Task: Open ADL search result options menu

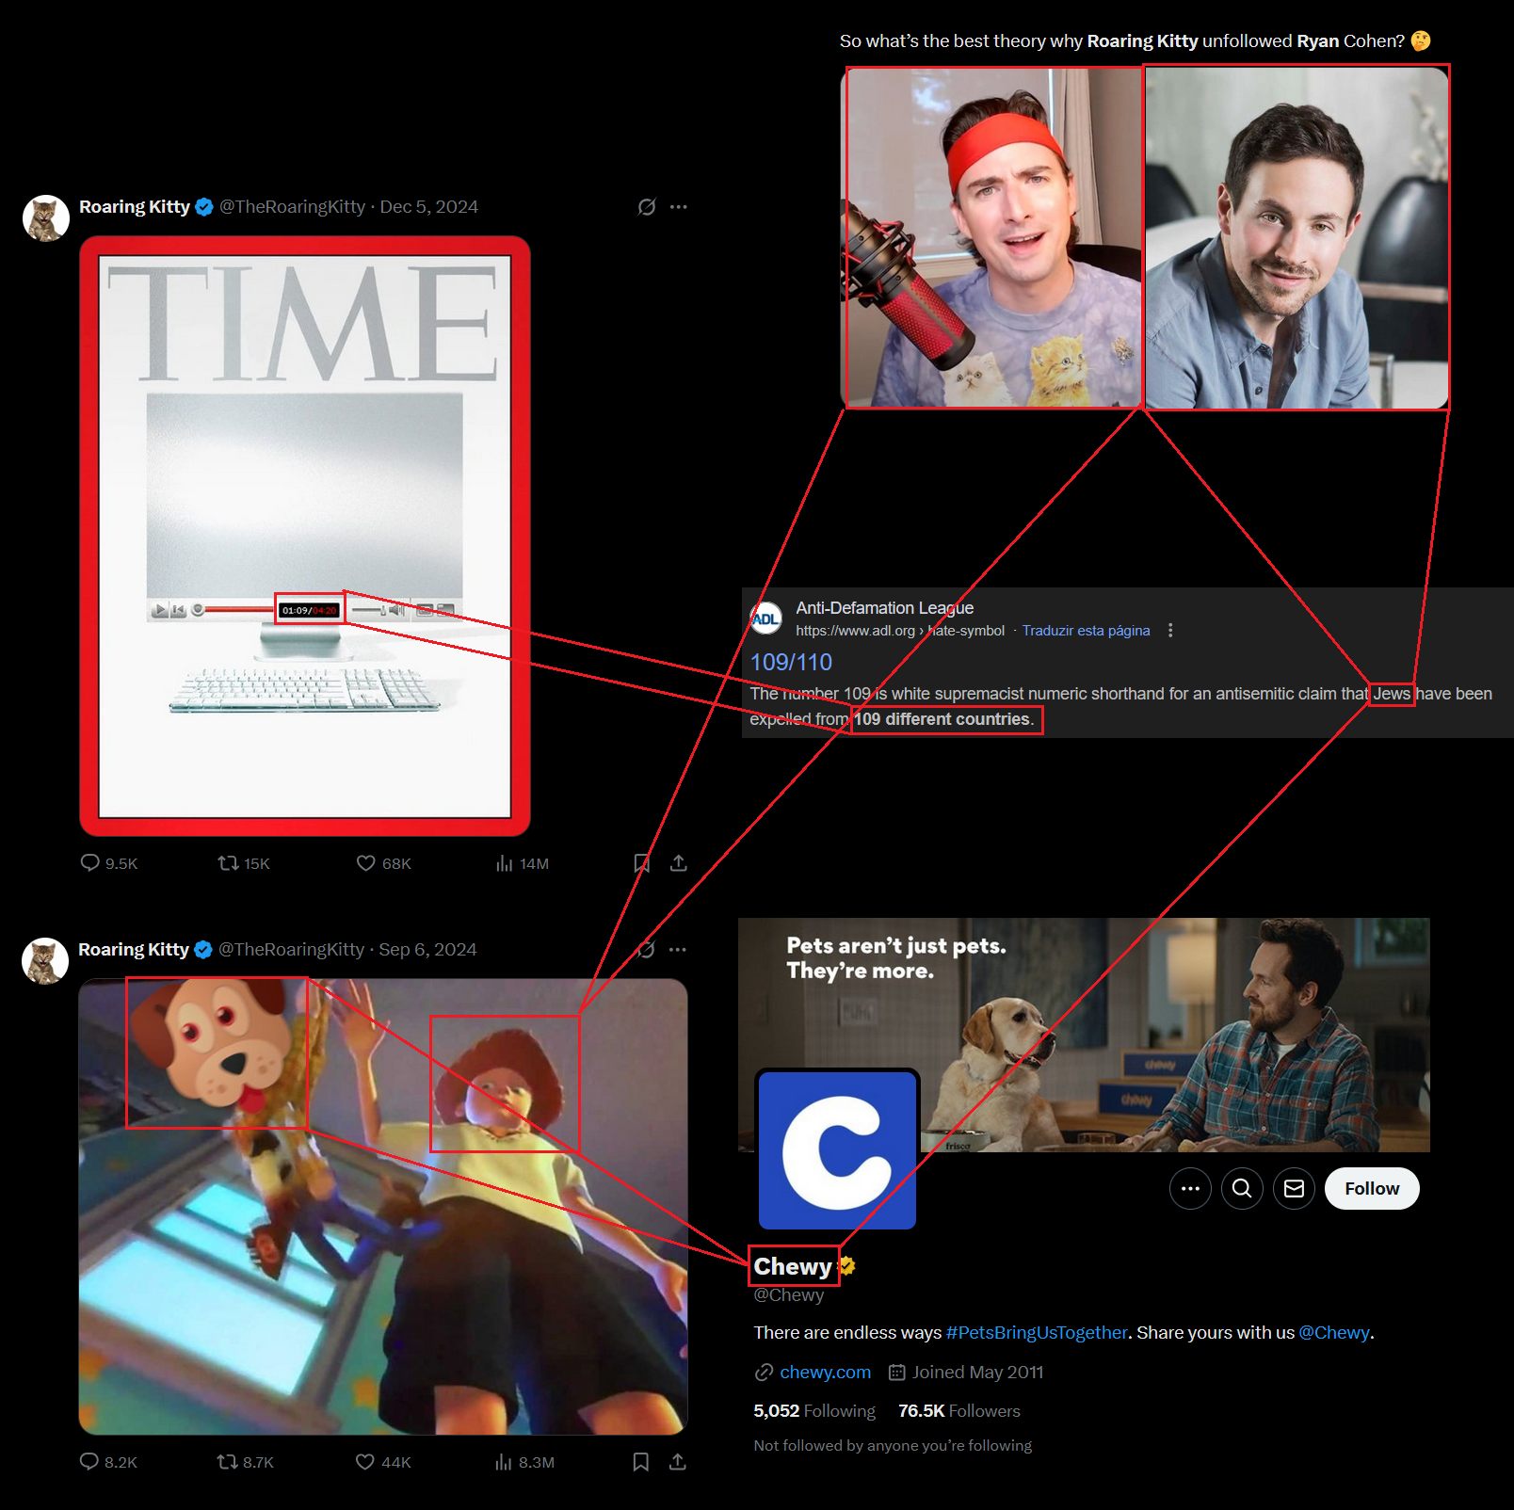Action: tap(1170, 631)
